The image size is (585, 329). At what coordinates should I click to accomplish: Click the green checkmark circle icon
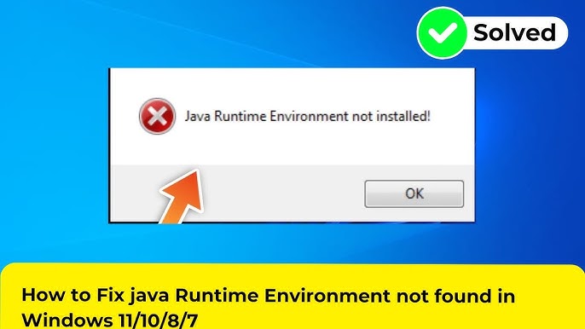click(x=442, y=33)
